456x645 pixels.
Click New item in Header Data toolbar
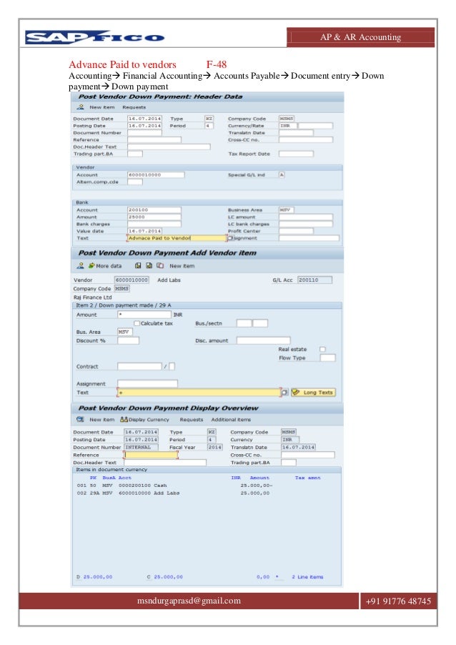click(102, 107)
